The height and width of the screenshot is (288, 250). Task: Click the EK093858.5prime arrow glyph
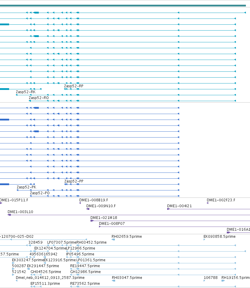click(x=204, y=240)
